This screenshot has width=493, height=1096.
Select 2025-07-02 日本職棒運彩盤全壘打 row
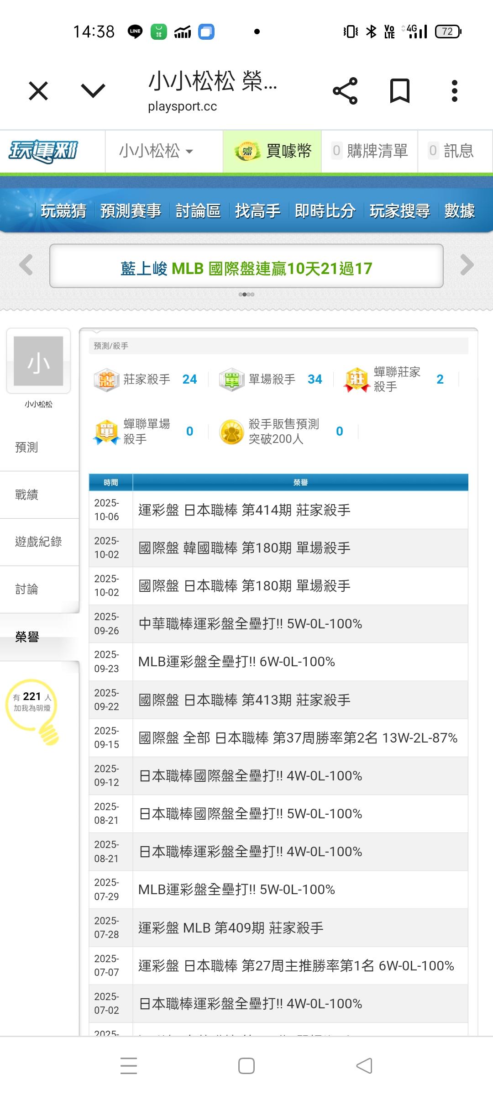(x=278, y=1003)
